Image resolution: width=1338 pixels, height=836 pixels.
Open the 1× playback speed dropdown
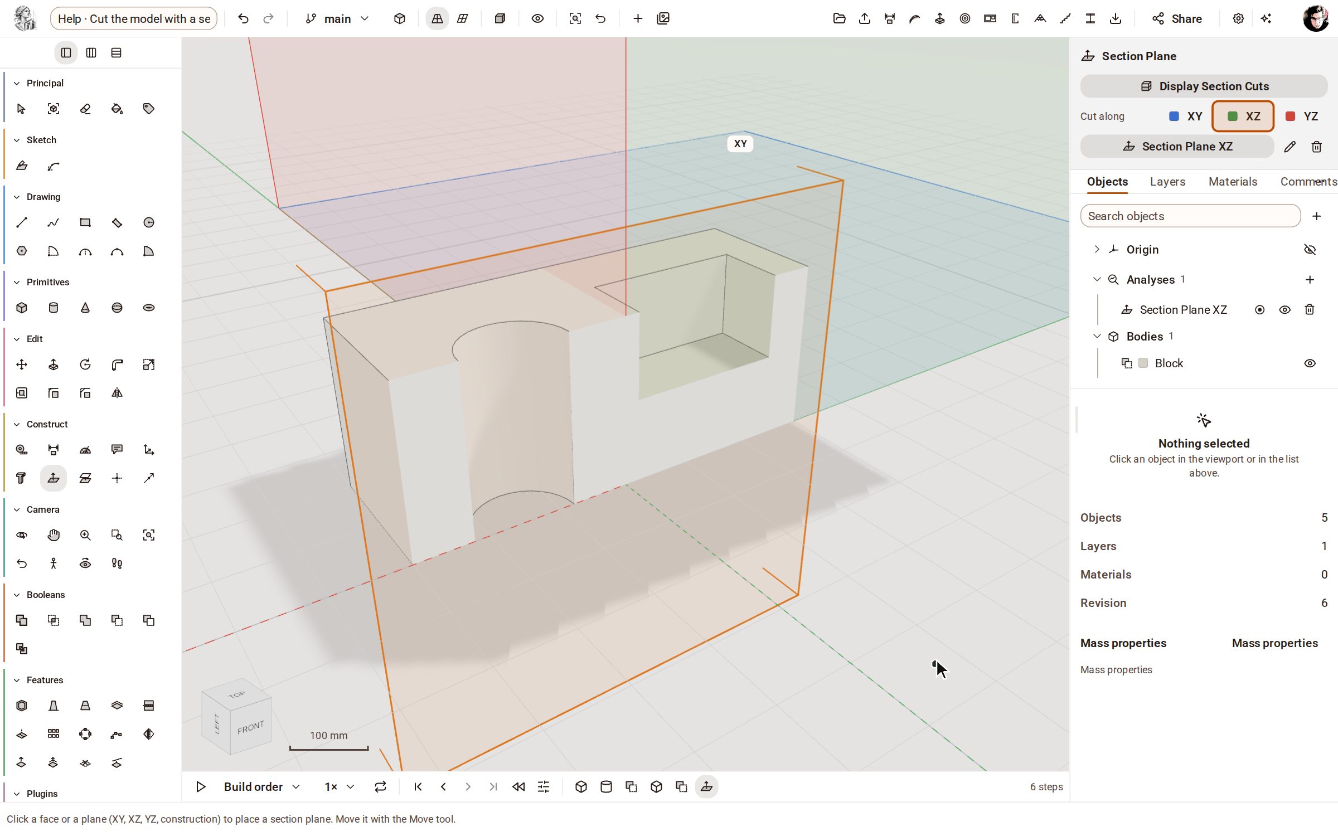click(x=340, y=786)
